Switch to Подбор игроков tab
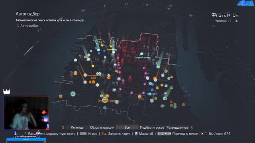Image resolution: width=255 pixels, height=143 pixels. pyautogui.click(x=152, y=128)
